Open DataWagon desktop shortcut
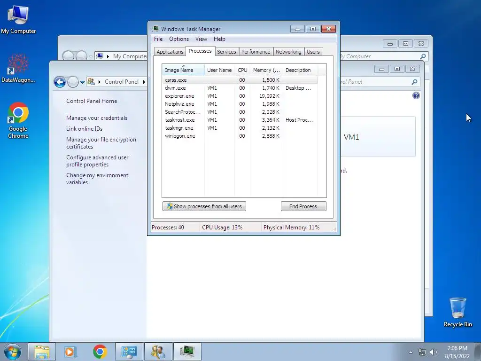 click(18, 68)
